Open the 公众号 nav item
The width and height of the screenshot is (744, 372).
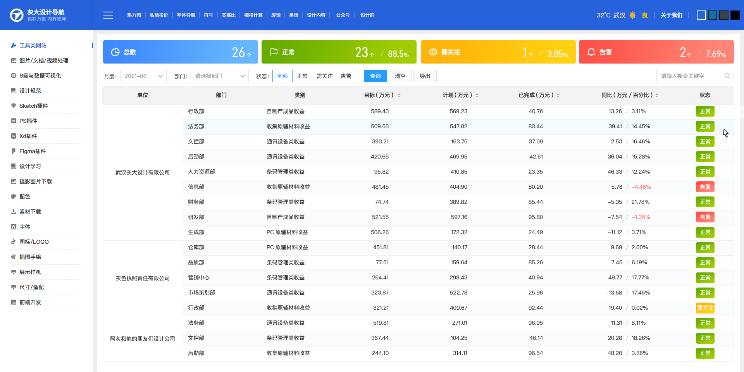pos(343,15)
